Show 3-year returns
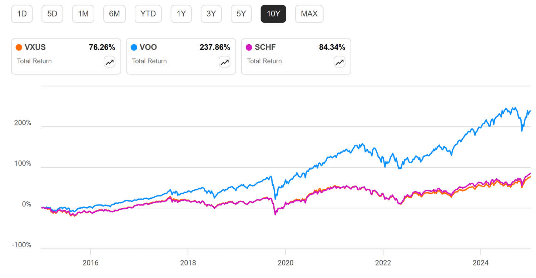 [211, 14]
